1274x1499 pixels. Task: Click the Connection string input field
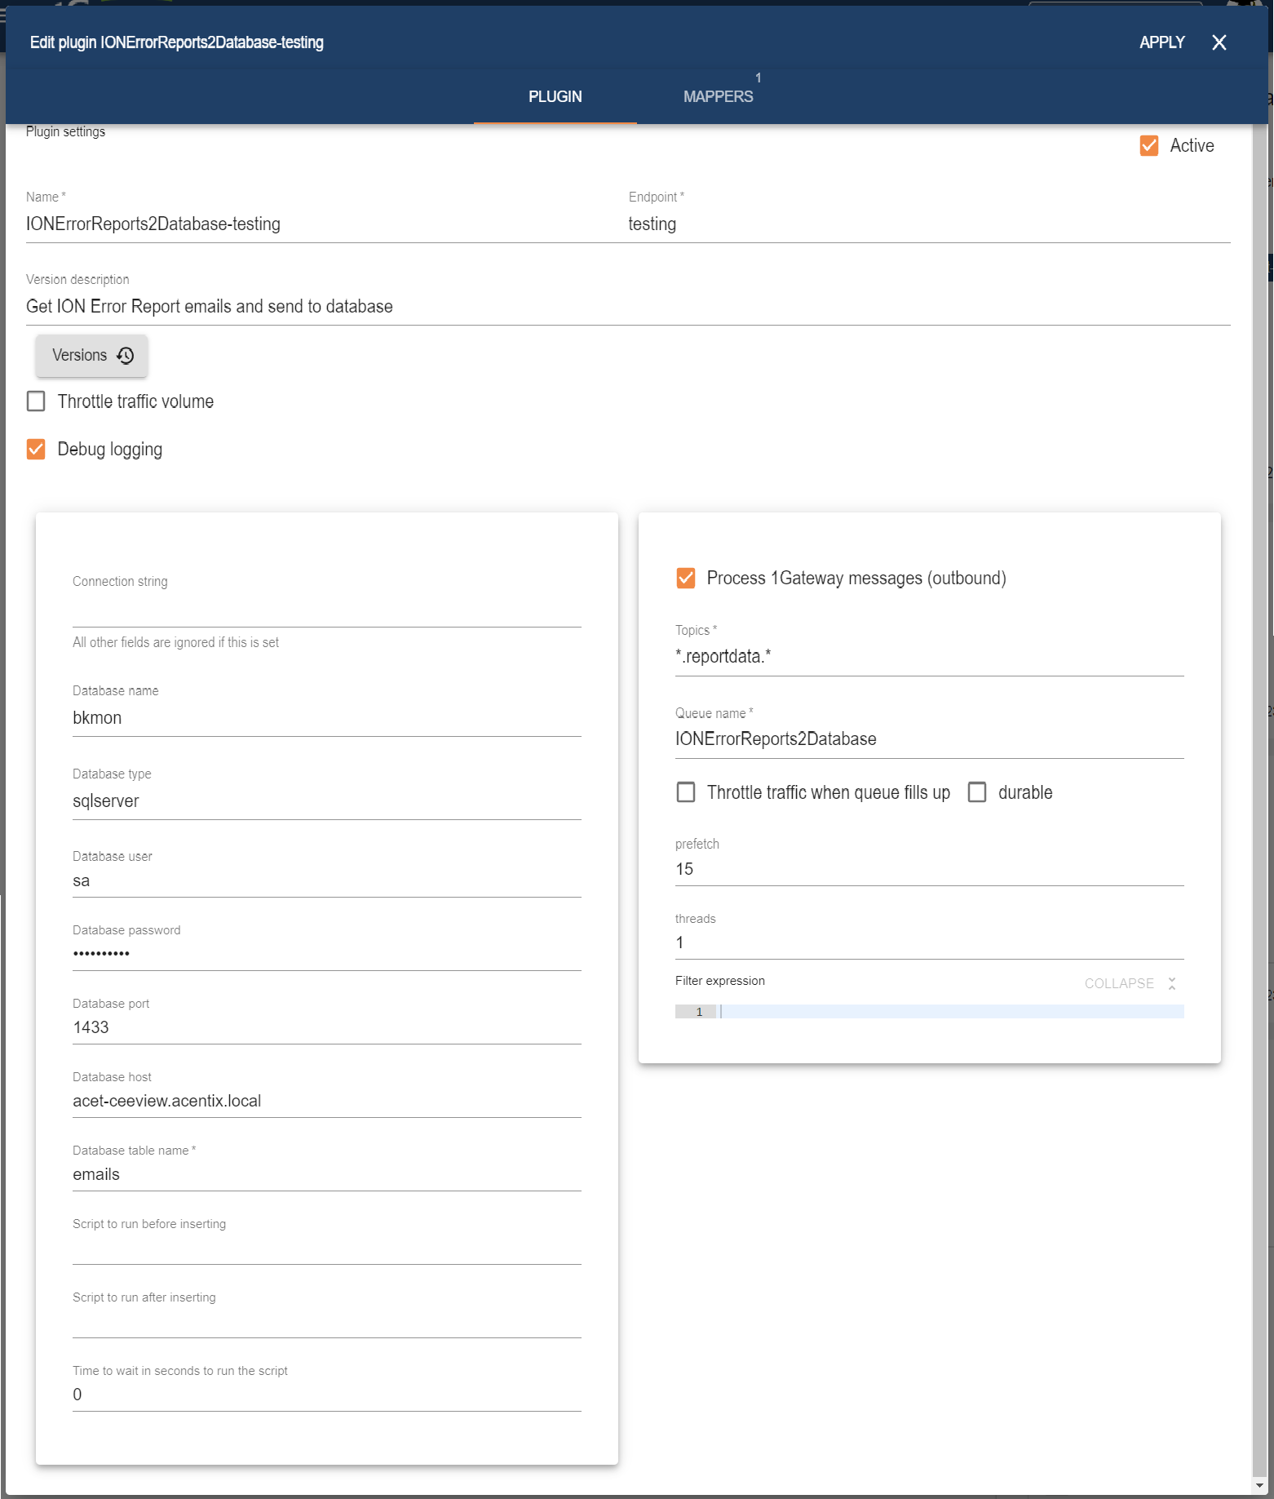point(326,610)
